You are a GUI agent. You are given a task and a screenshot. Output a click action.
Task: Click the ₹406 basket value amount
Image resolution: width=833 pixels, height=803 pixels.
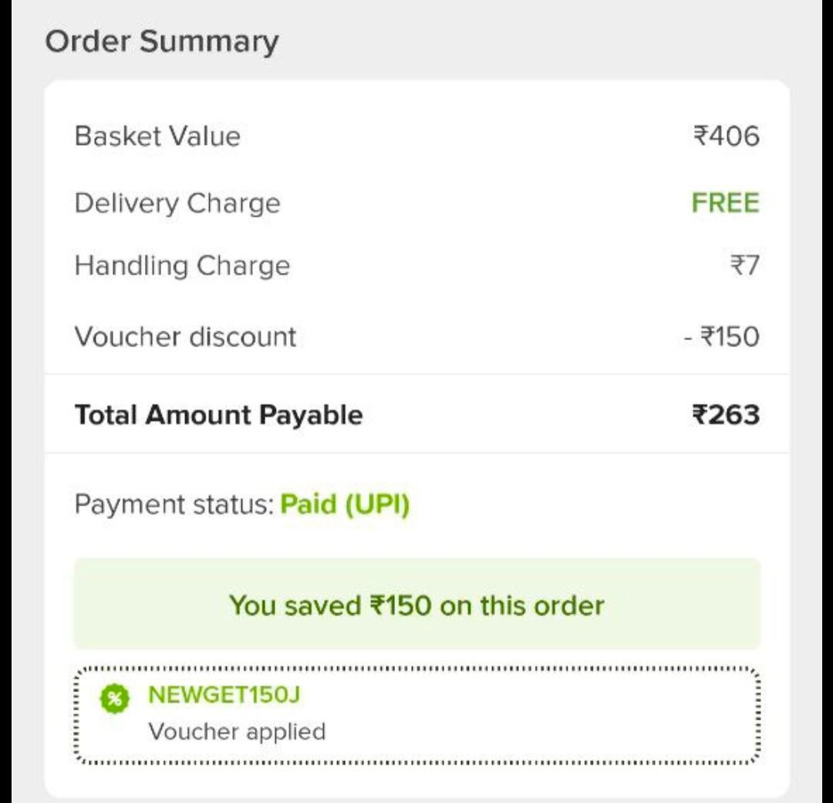[727, 137]
